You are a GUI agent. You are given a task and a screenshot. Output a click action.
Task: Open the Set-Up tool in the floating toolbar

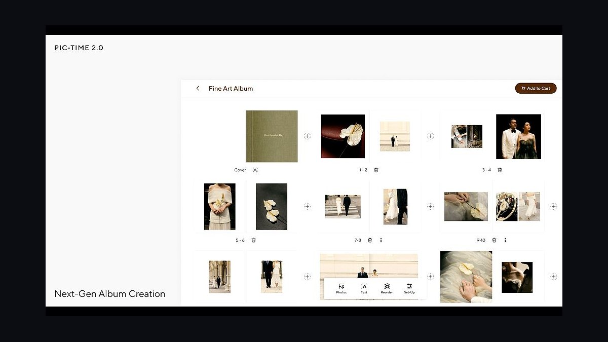click(x=409, y=288)
